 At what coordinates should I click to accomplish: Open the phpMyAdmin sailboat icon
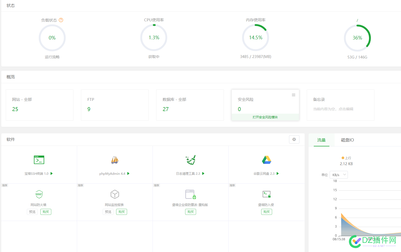tap(115, 160)
